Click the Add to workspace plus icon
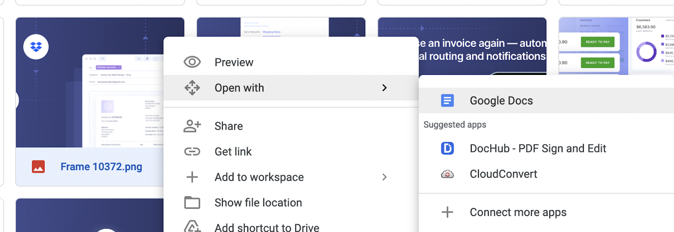 point(192,177)
